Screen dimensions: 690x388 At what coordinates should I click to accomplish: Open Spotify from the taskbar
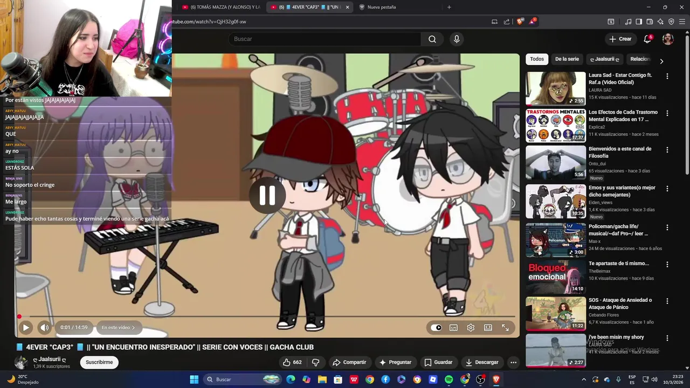[449, 379]
